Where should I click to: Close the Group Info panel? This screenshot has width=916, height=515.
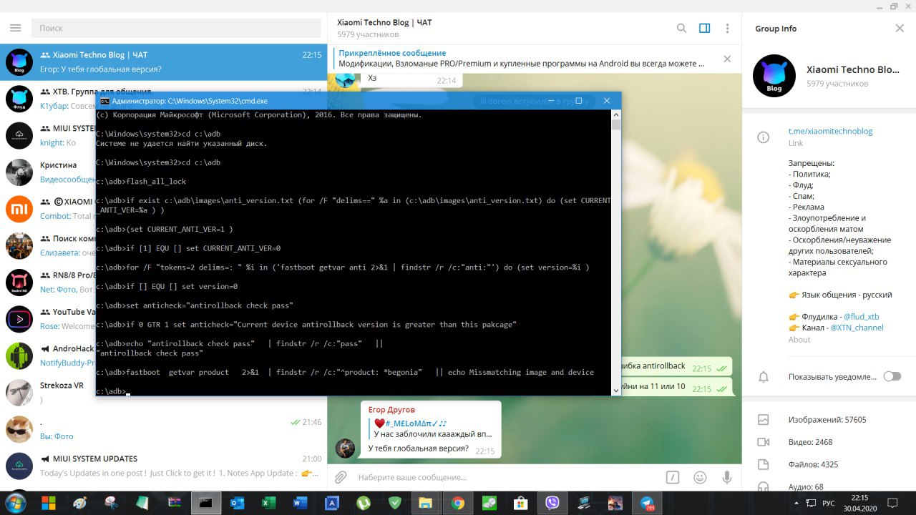(900, 28)
